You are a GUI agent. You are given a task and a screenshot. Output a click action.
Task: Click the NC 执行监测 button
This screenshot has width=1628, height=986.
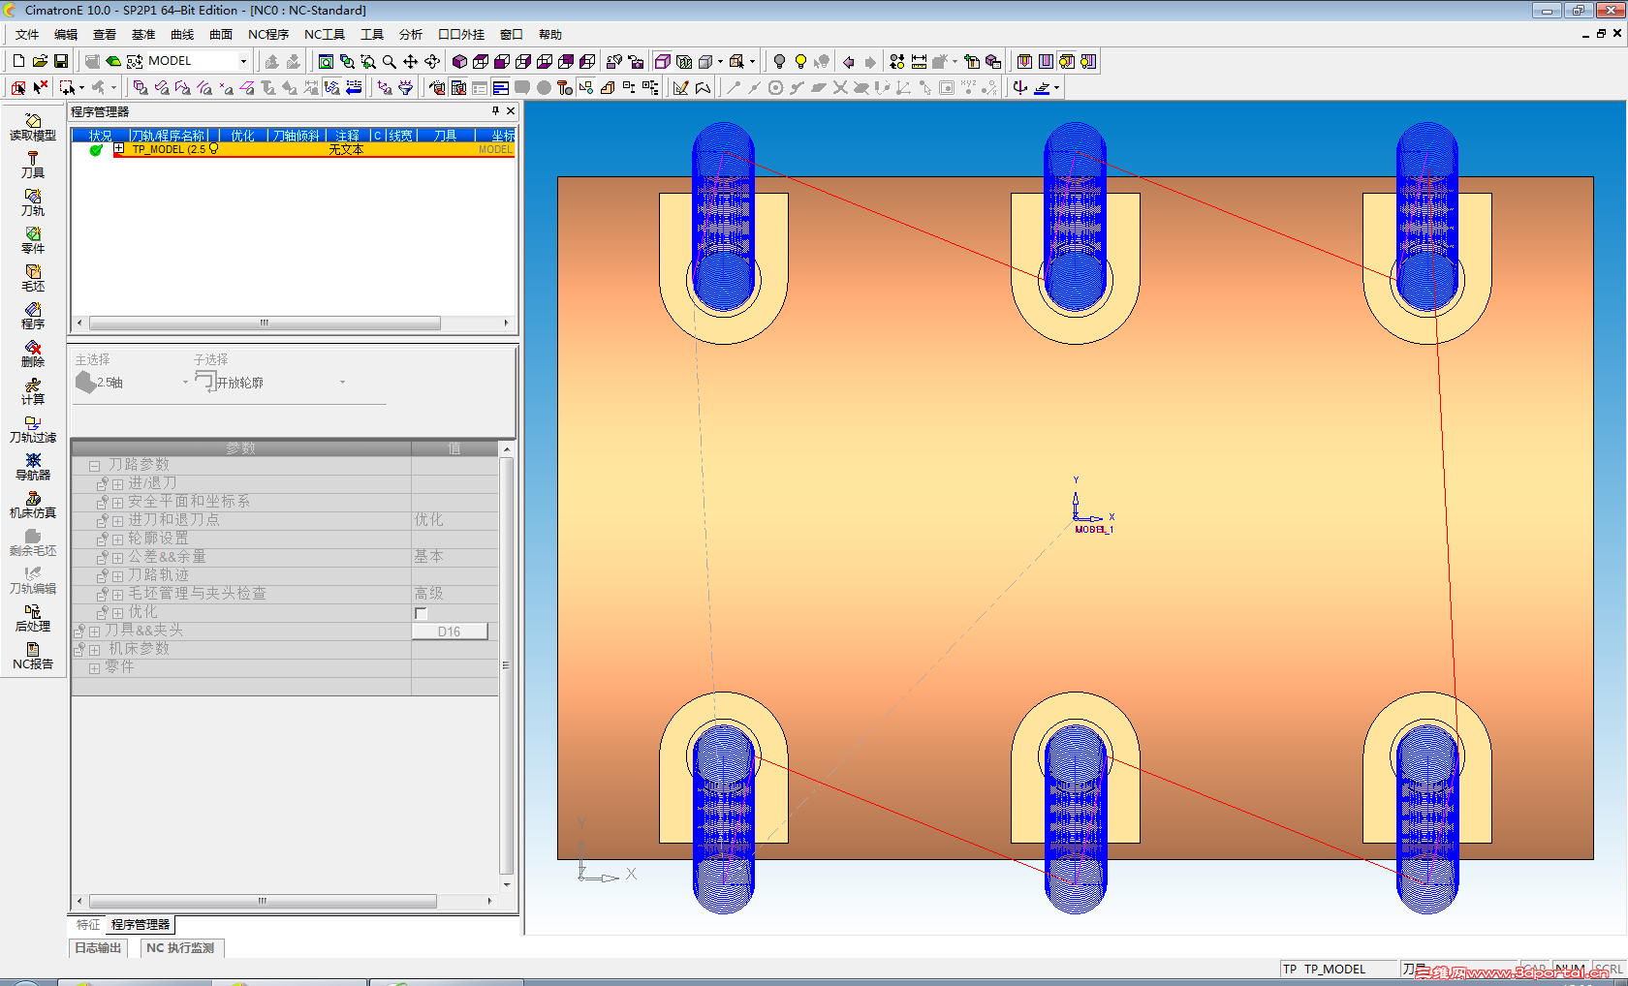point(181,948)
